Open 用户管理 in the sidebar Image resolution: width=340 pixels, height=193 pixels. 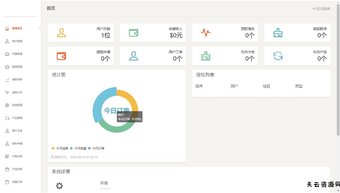tap(17, 41)
